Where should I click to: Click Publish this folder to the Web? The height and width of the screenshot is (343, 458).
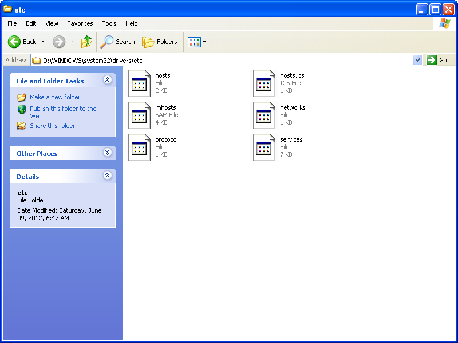coord(63,112)
